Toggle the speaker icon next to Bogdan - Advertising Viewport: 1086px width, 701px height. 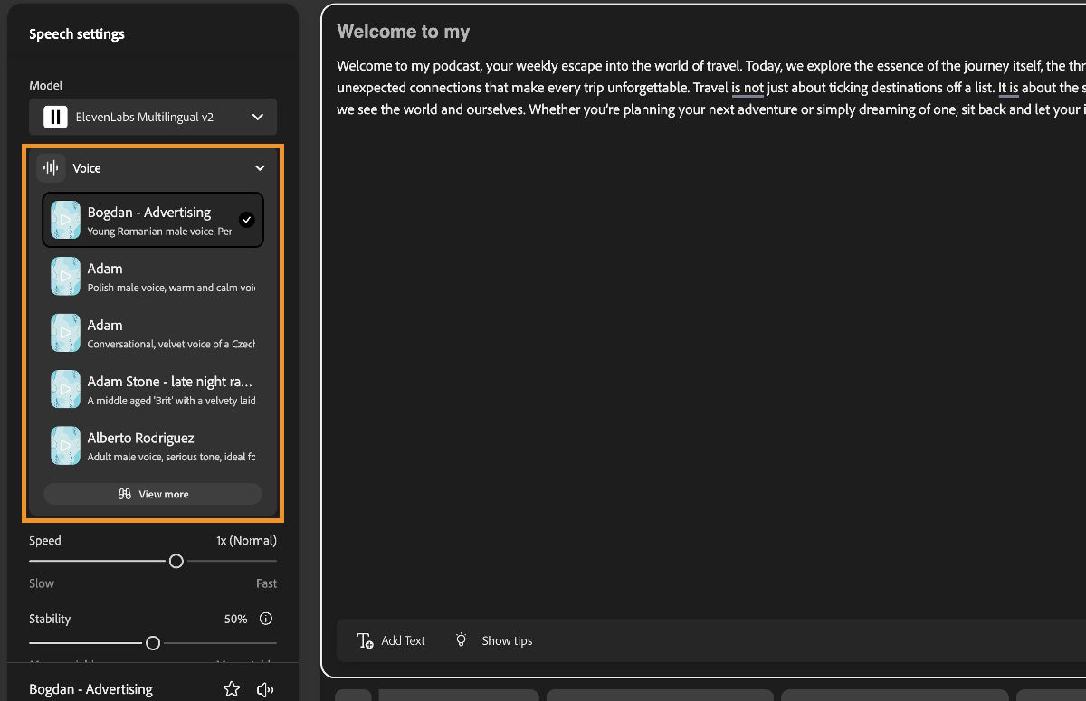click(x=264, y=688)
